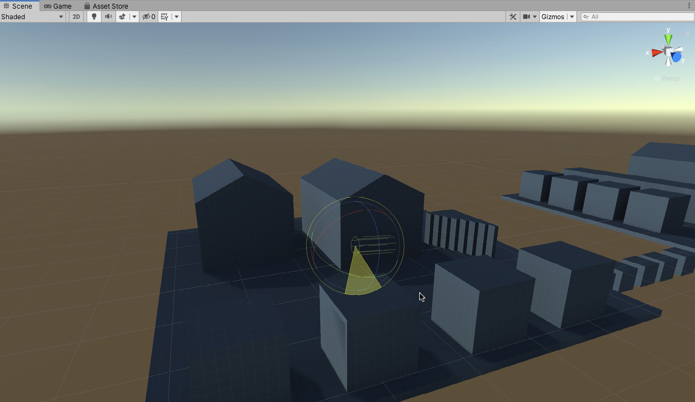The width and height of the screenshot is (695, 402).
Task: Switch to the Game tab
Action: point(58,6)
